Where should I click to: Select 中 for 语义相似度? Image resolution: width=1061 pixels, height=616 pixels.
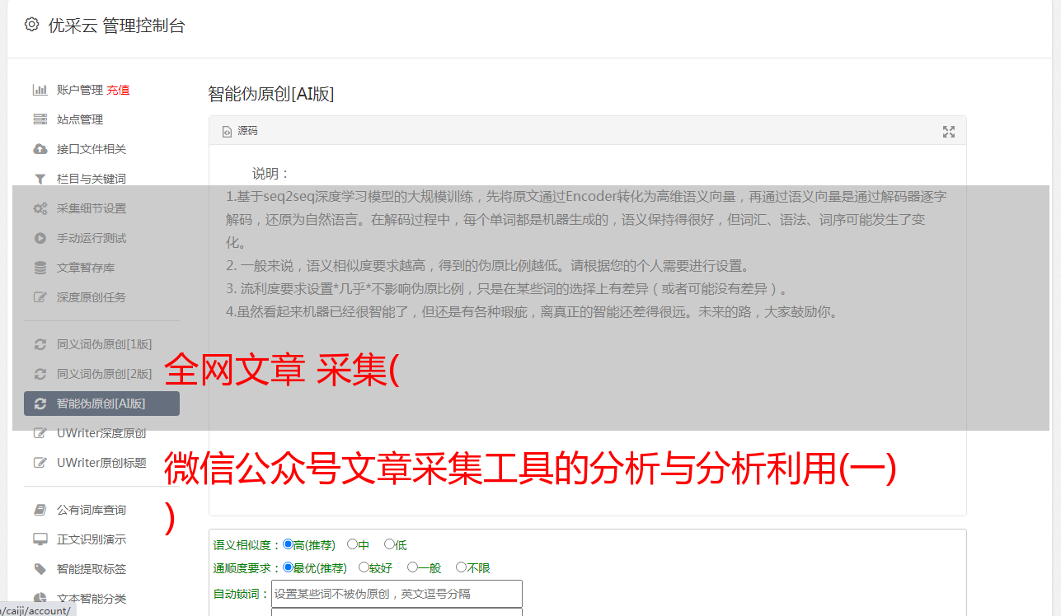pyautogui.click(x=352, y=544)
